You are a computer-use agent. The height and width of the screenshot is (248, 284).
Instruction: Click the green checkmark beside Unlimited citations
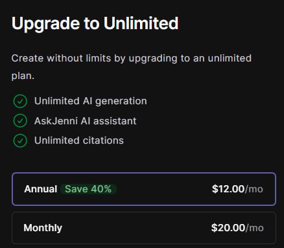pyautogui.click(x=20, y=141)
